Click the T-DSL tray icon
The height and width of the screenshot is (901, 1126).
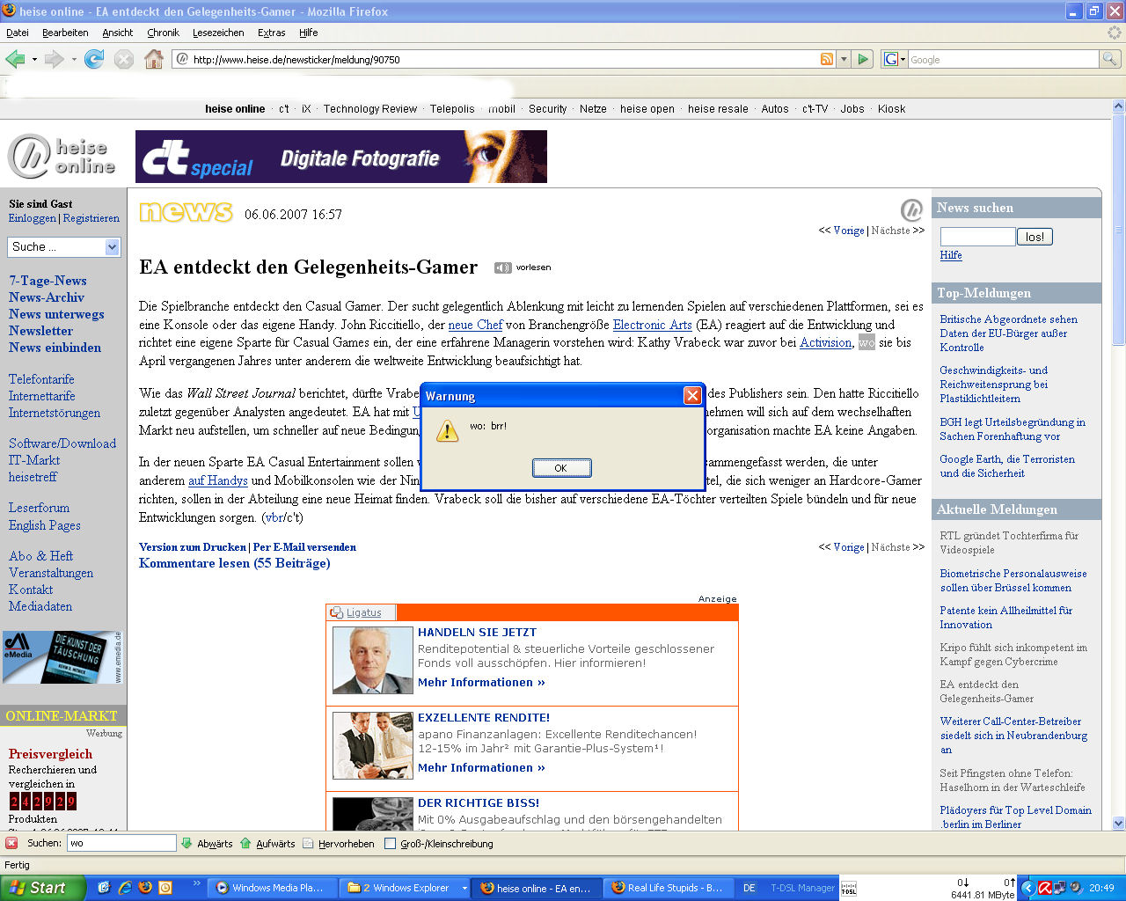849,889
